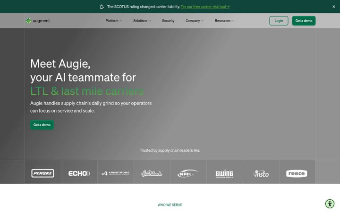340x212 pixels.
Task: Click the Ewing Outdoor Supply logo
Action: tap(224, 173)
